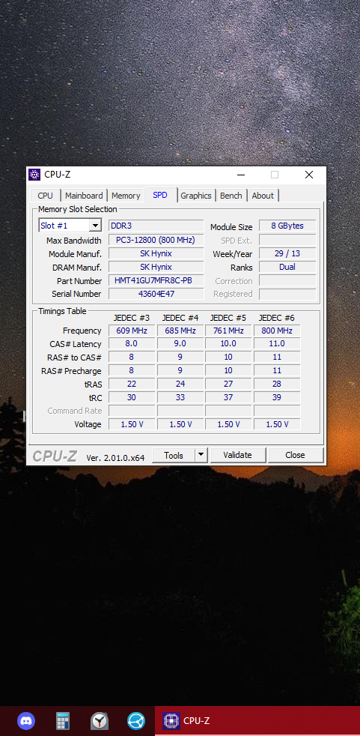The image size is (360, 736).
Task: Click the JEDEC #6 column header
Action: 277,318
